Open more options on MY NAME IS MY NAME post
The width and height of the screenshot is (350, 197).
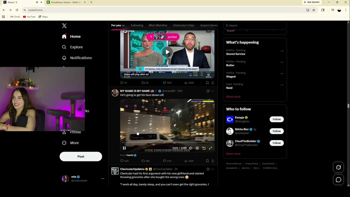click(213, 91)
